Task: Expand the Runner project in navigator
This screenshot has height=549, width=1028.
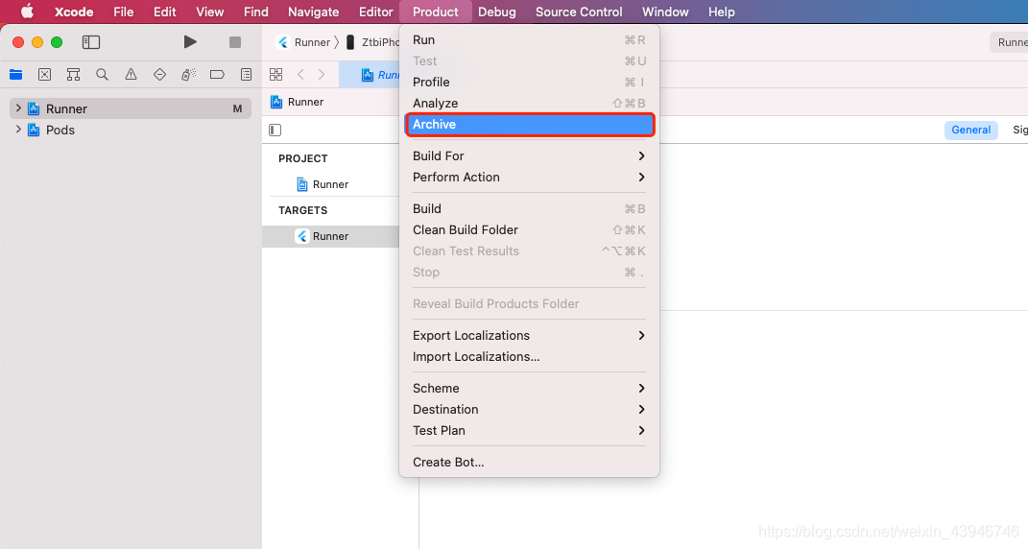Action: (18, 108)
